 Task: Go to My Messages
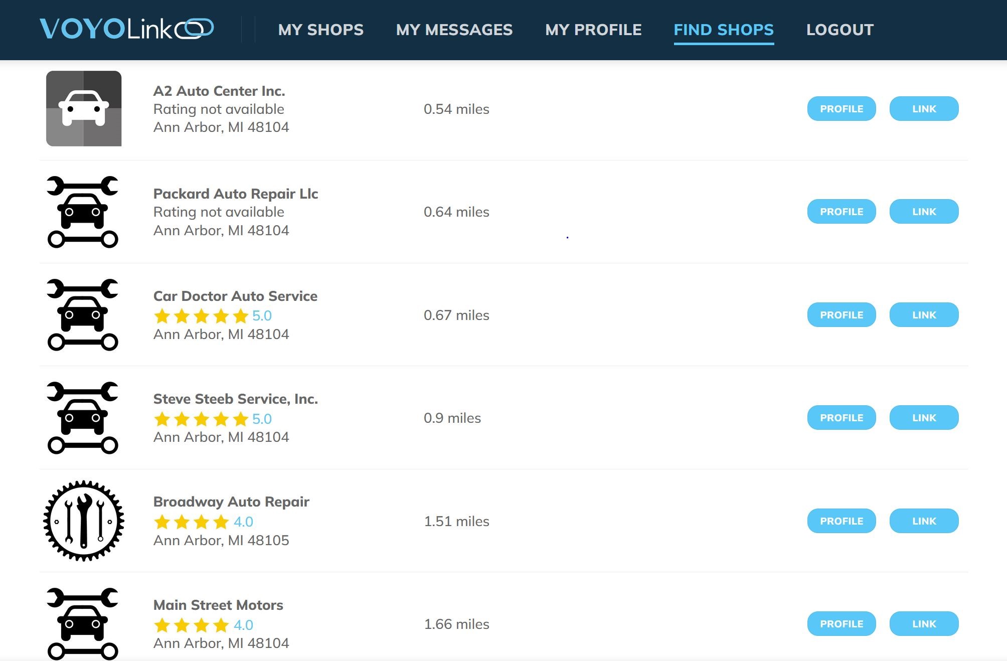454,30
